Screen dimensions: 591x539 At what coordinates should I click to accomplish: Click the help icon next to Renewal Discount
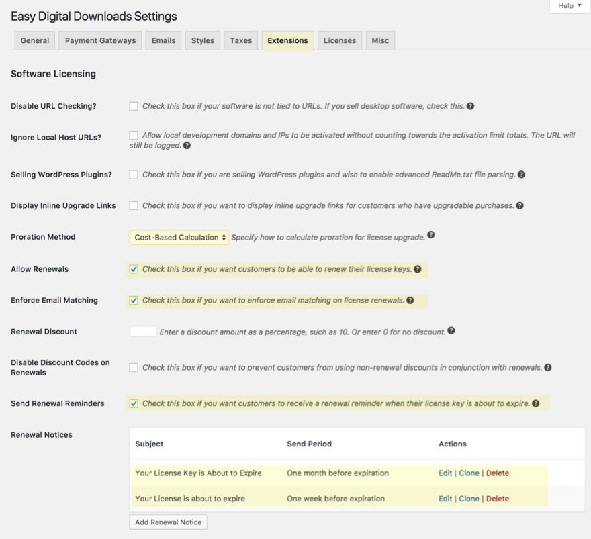451,330
